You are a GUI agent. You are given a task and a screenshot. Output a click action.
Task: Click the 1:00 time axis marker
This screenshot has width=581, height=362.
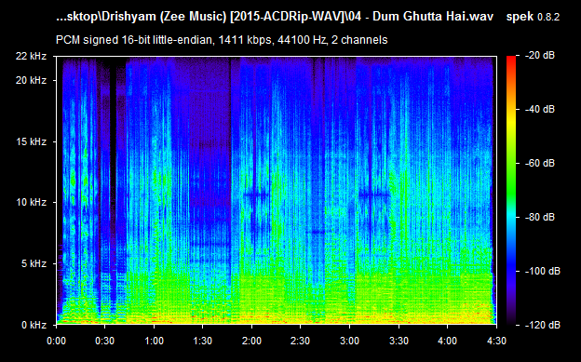coord(154,341)
